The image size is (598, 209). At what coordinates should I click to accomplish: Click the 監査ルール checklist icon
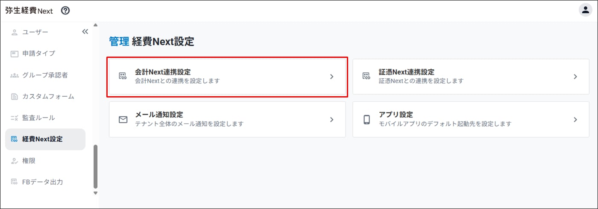tap(14, 118)
